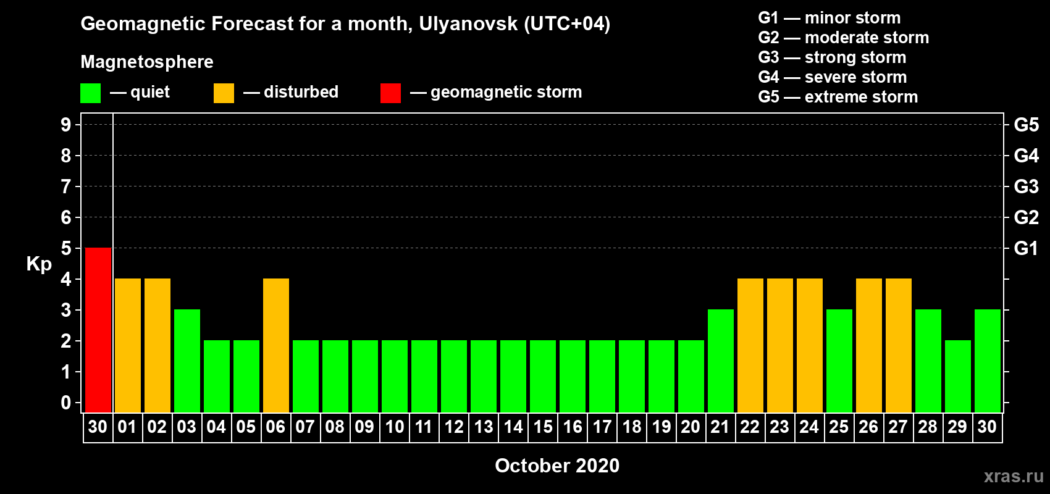The width and height of the screenshot is (1050, 494).
Task: Click the 'G4 — severe storm' legend line
Action: (x=833, y=77)
